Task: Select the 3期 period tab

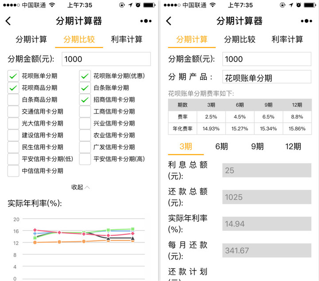Action: [186, 147]
